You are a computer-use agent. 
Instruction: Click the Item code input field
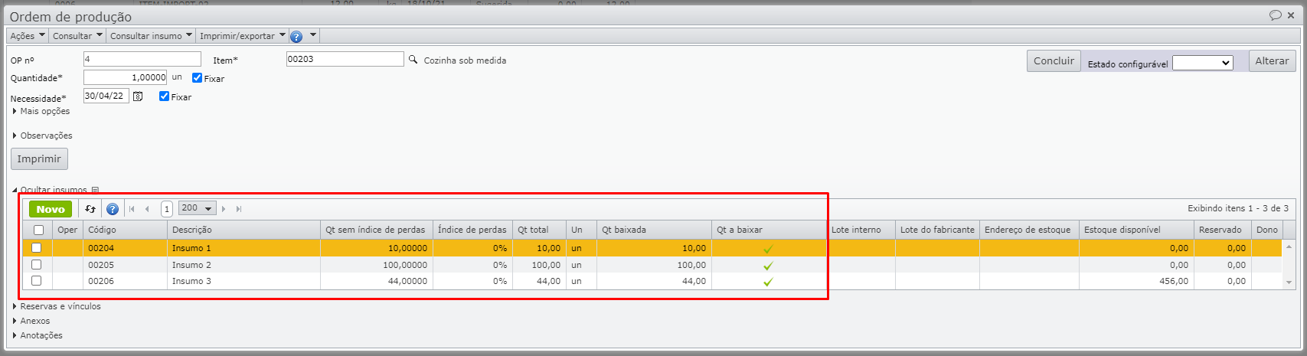[345, 59]
